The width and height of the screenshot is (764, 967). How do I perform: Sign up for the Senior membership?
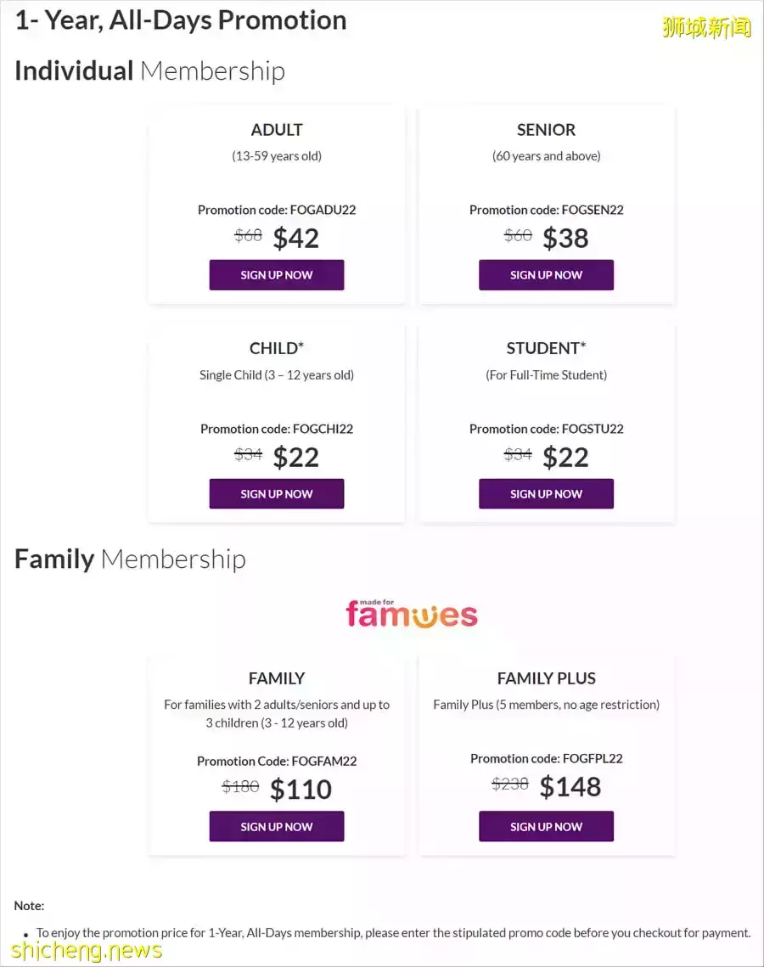(x=546, y=275)
